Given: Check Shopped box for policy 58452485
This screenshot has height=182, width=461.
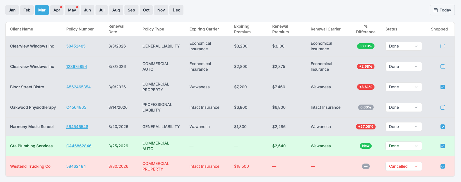Looking at the screenshot, I should pos(442,46).
